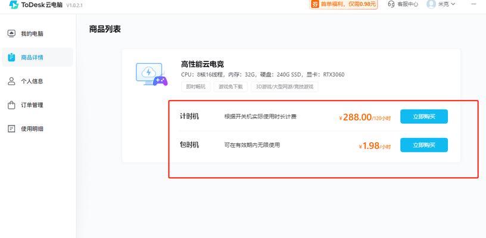The image size is (486, 238).
Task: Click the 游戏免下载 tag
Action: pos(230,87)
